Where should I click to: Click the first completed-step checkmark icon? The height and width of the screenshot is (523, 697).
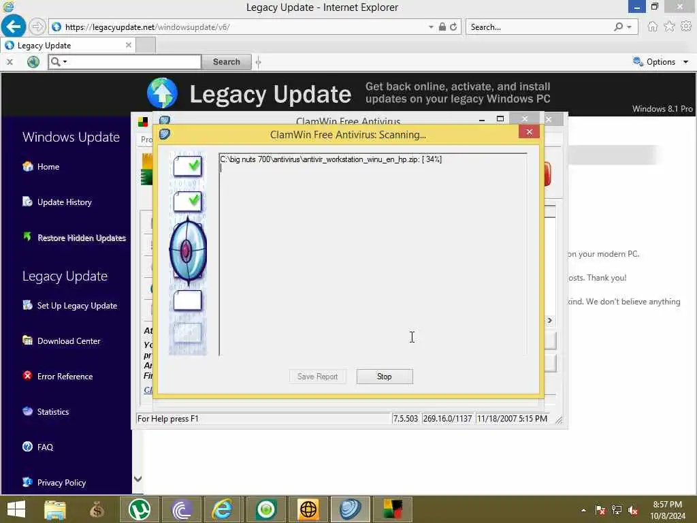tap(188, 166)
